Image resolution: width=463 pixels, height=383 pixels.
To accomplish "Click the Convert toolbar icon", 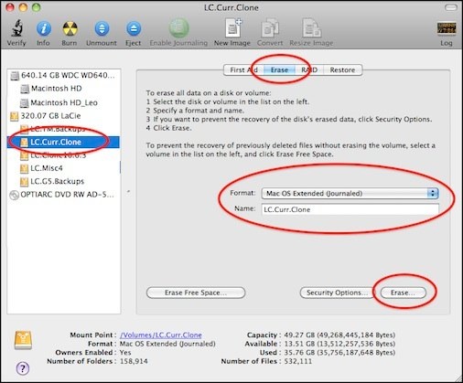I will tap(270, 28).
